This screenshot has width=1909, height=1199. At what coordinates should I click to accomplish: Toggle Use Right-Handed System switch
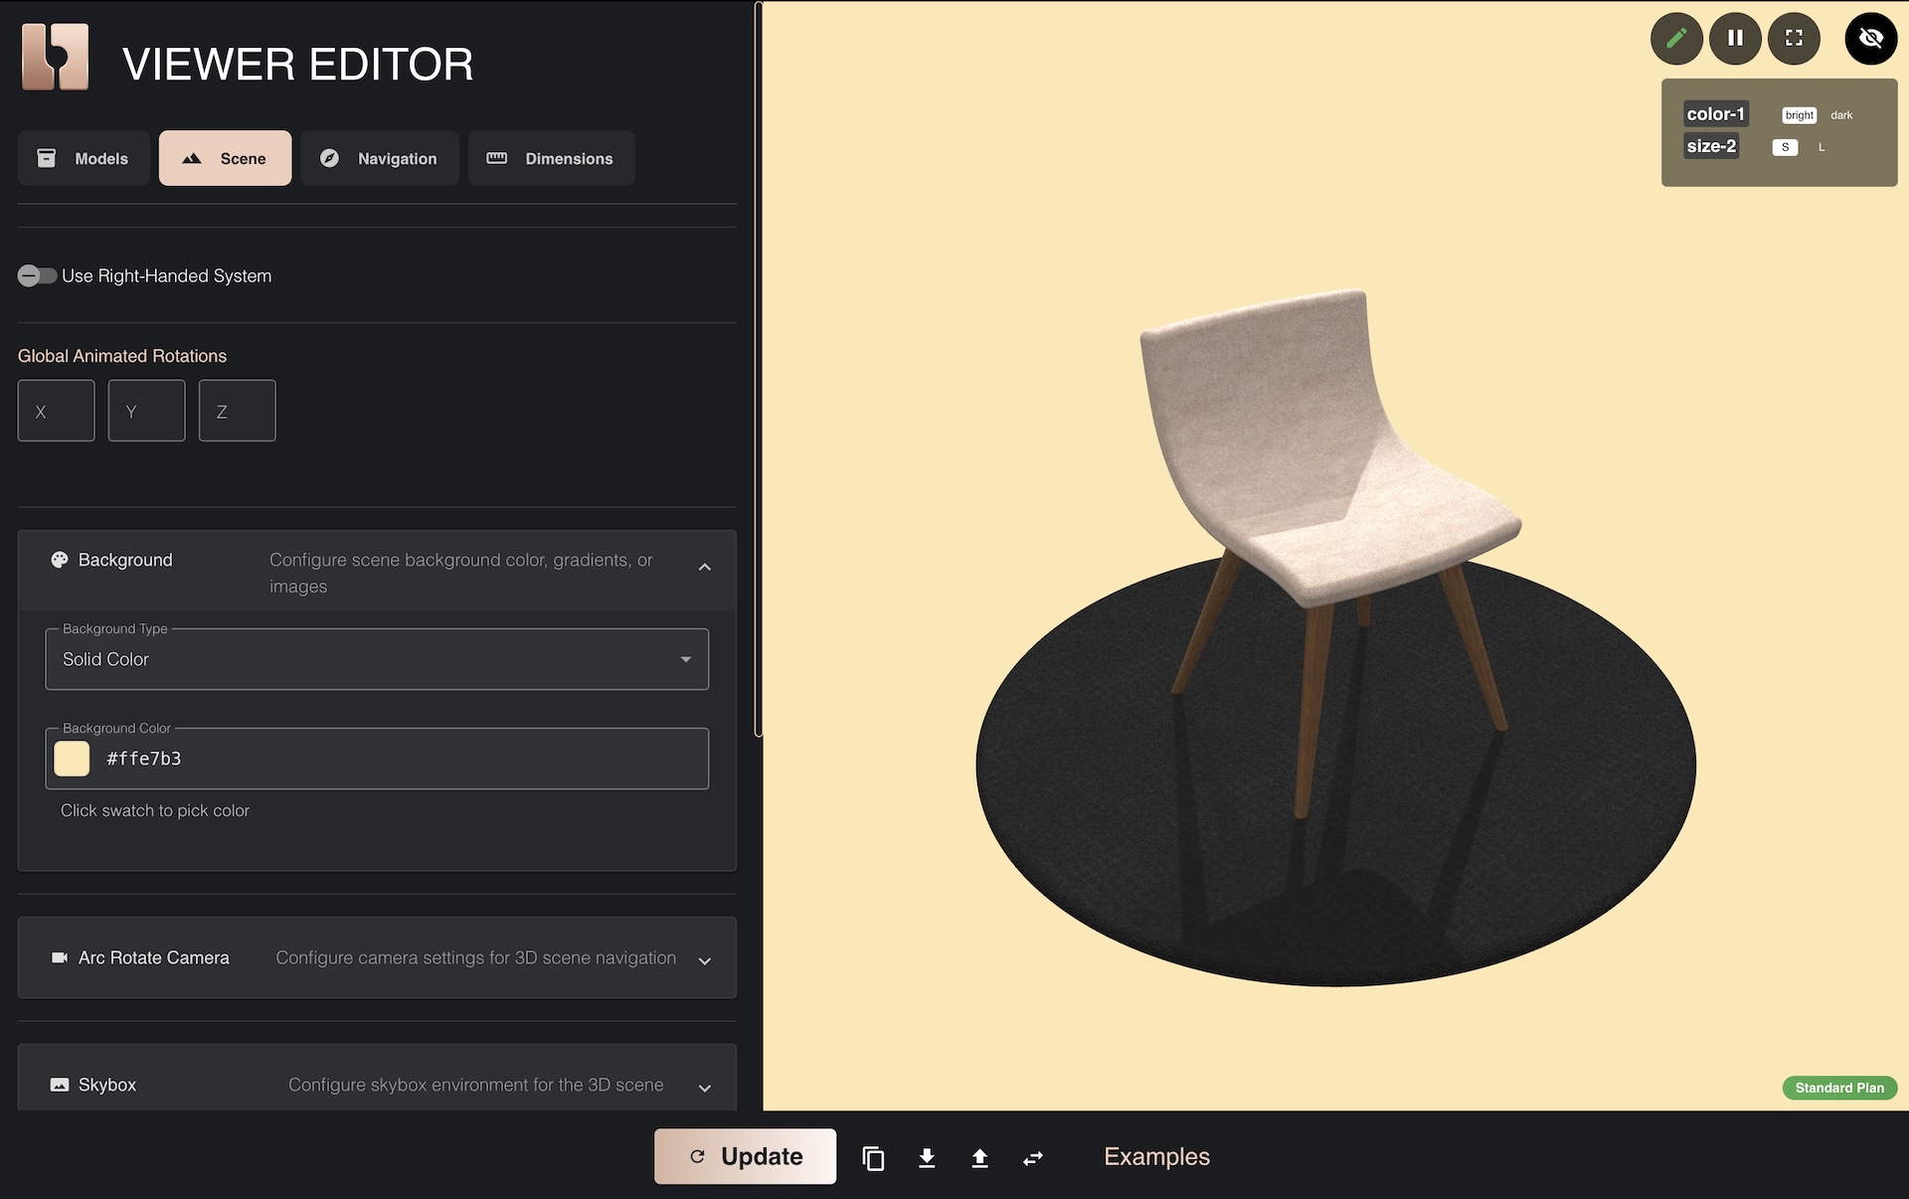coord(37,275)
